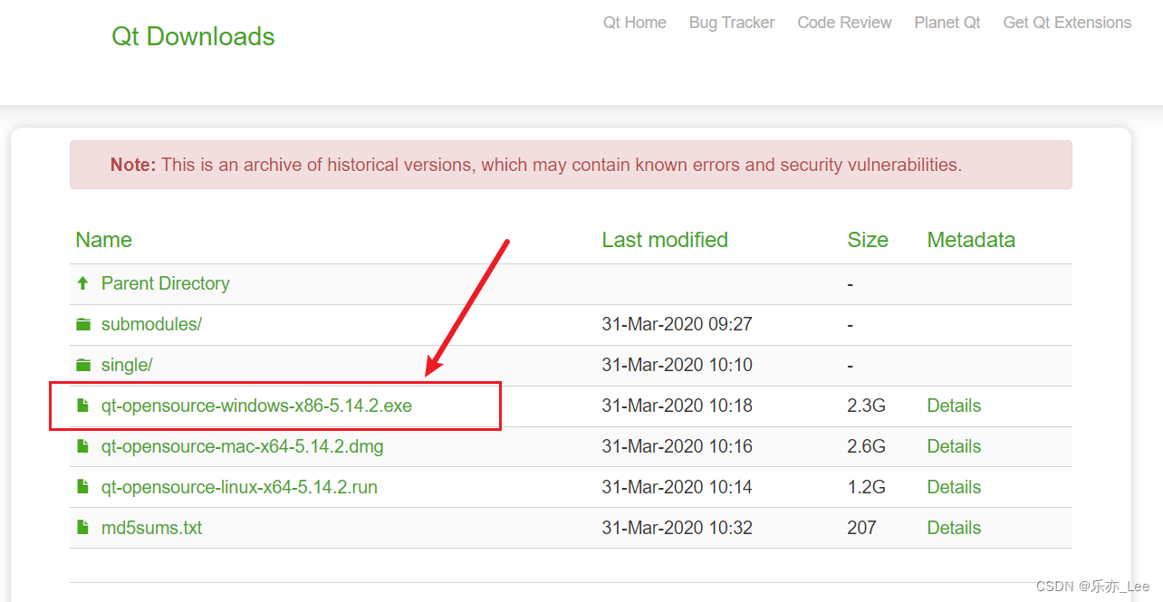Screen dimensions: 1163x602
Task: Click the Qt Downloads page title
Action: pyautogui.click(x=193, y=36)
